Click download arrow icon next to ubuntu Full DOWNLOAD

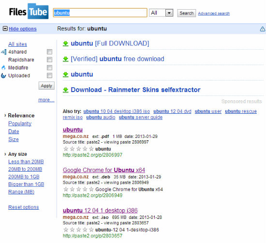point(66,43)
